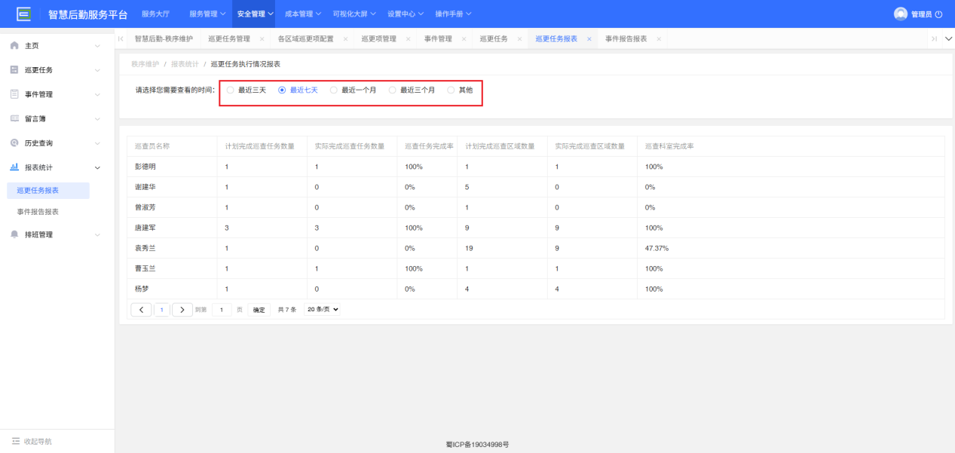Screen dimensions: 955x453
Task: Open 成本管理 top dropdown menu
Action: point(303,14)
